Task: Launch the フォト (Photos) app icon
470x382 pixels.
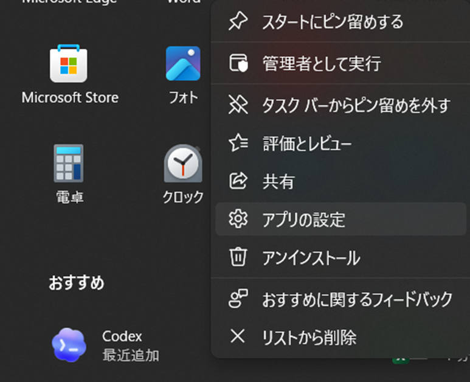Action: pos(183,64)
